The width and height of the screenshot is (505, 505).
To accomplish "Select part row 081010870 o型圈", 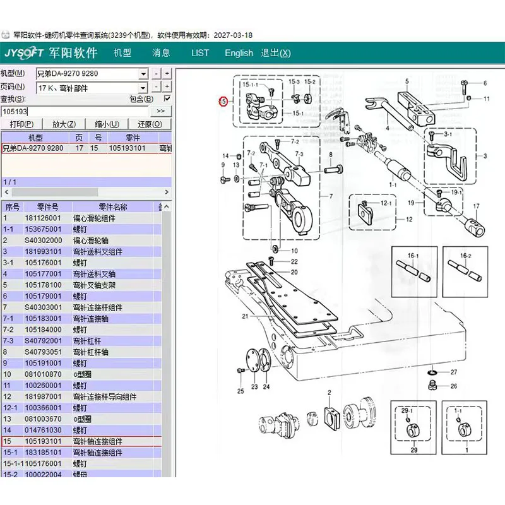I will pyautogui.click(x=81, y=374).
